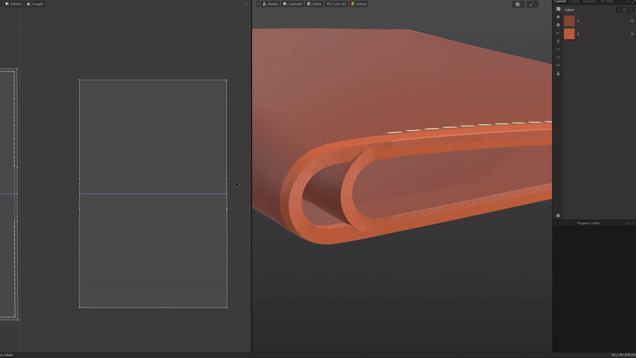Open the Fitting map menu

(x=359, y=4)
